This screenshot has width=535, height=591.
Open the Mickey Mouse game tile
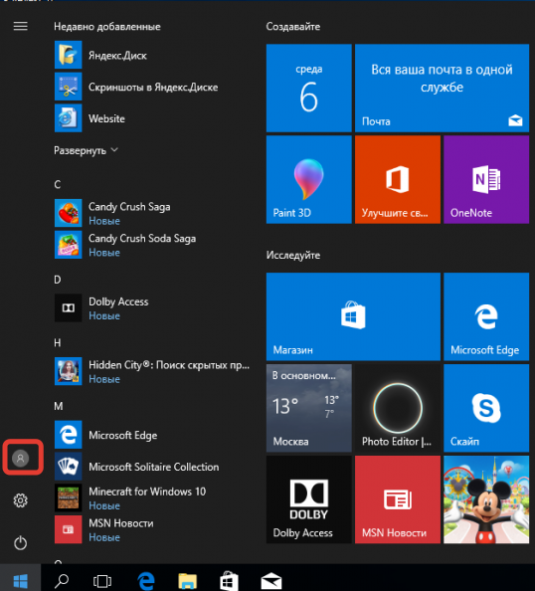(486, 499)
